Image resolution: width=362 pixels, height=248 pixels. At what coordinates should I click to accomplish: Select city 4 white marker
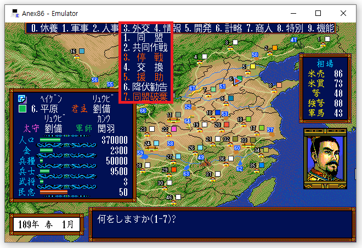(x=205, y=57)
